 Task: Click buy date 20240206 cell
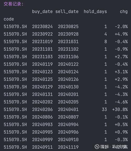click(x=42, y=109)
